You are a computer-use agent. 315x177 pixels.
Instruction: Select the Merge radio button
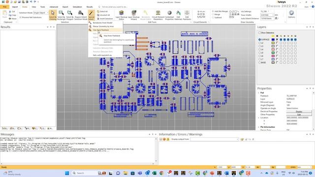click(x=213, y=14)
